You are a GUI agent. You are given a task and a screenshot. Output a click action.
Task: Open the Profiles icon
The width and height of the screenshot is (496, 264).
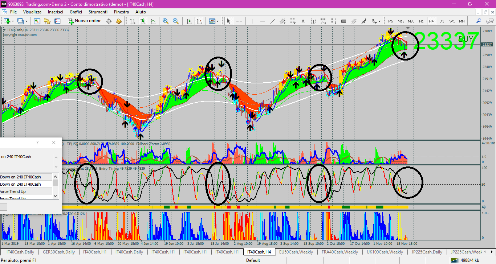[x=20, y=21]
